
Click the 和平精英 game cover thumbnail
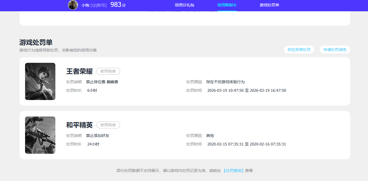pyautogui.click(x=40, y=135)
